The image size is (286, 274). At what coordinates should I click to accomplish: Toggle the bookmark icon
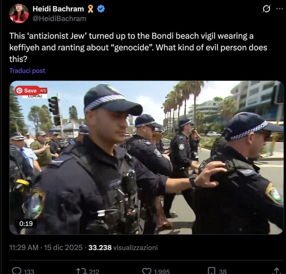tap(212, 271)
